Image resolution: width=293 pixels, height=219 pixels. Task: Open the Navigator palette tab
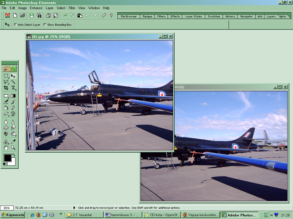click(246, 16)
